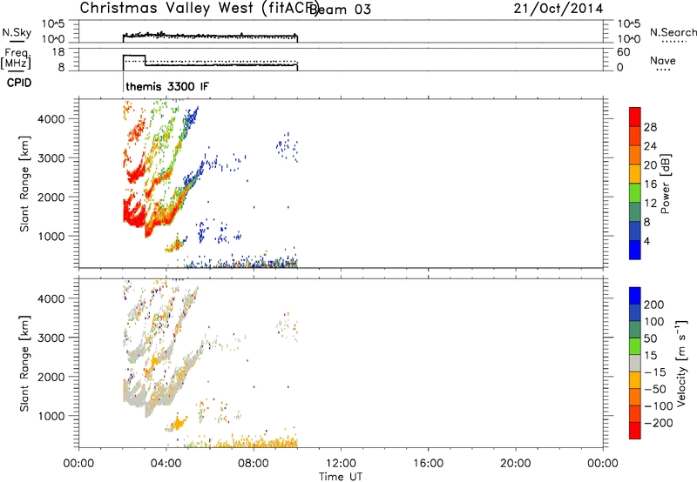The height and width of the screenshot is (482, 697).
Task: Click the gray -15 to 15 Velocity colorbar segment
Action: coord(635,363)
